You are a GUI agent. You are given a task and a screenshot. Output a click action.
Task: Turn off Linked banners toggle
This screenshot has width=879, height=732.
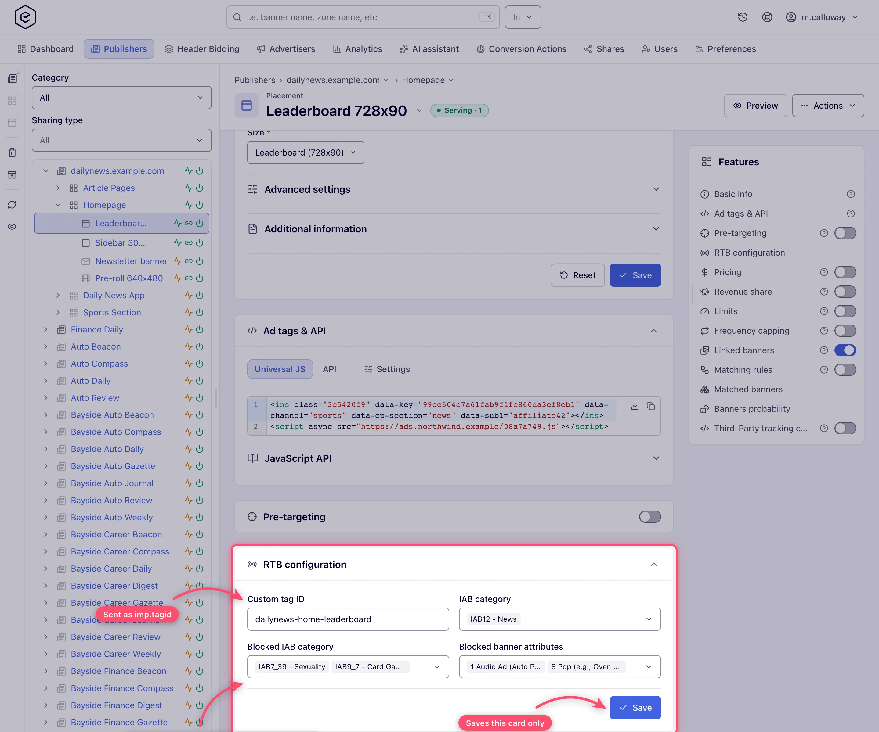[845, 350]
